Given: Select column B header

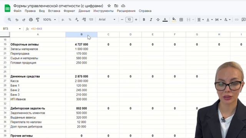Looking at the screenshot, I should pos(81,34).
